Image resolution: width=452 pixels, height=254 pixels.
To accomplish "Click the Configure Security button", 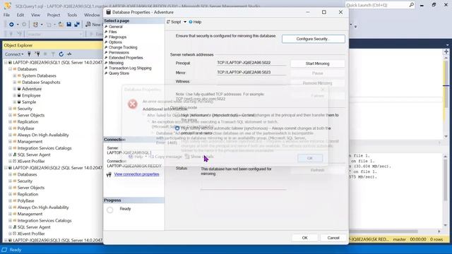I will (x=314, y=39).
